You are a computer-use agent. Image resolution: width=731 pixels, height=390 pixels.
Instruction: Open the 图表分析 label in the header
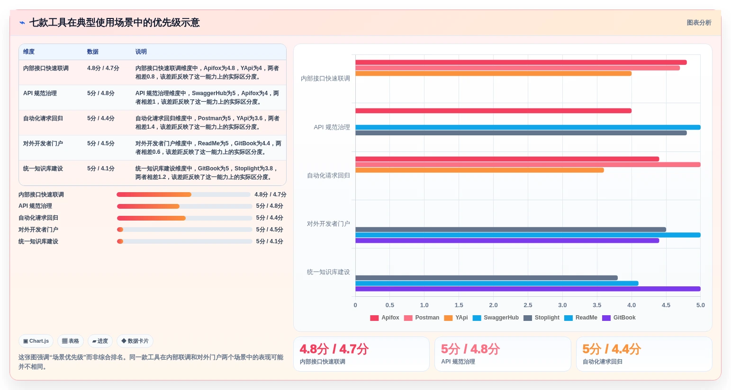699,23
